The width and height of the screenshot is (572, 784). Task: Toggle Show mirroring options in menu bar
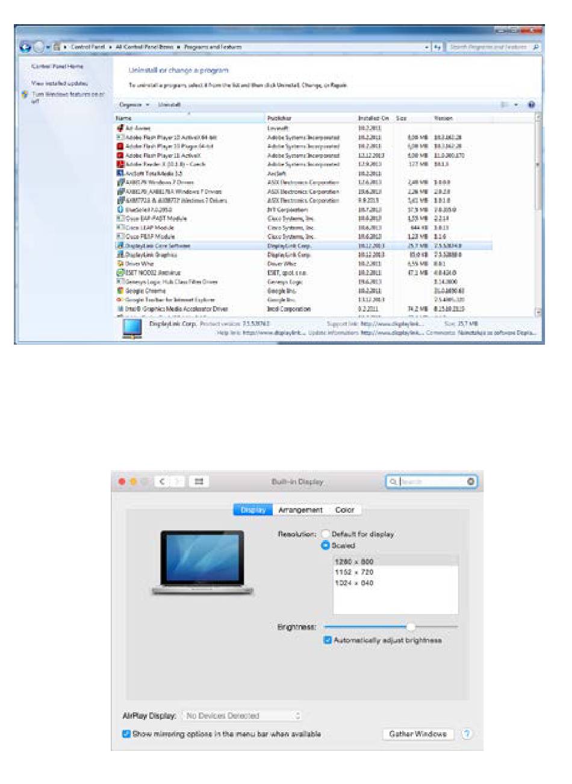pos(126,734)
